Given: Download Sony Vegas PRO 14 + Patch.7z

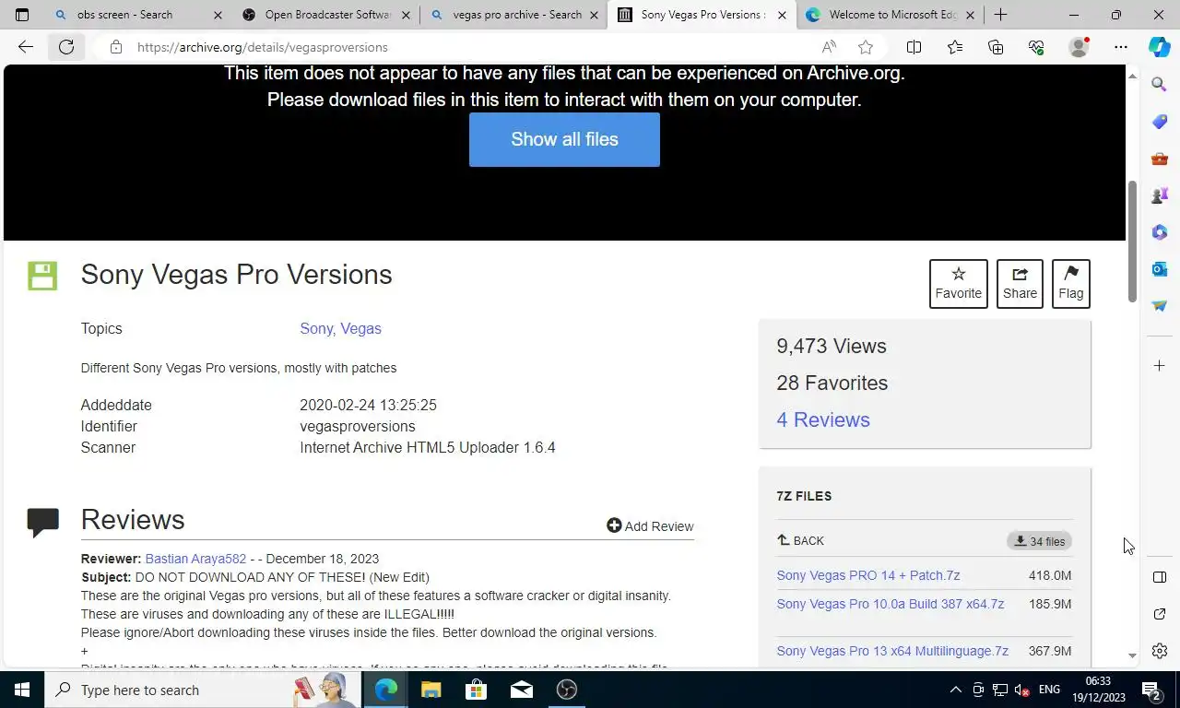Looking at the screenshot, I should [x=868, y=575].
